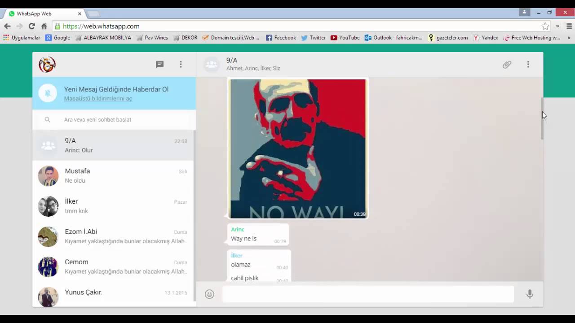Click the browser Forward arrow

tap(19, 26)
